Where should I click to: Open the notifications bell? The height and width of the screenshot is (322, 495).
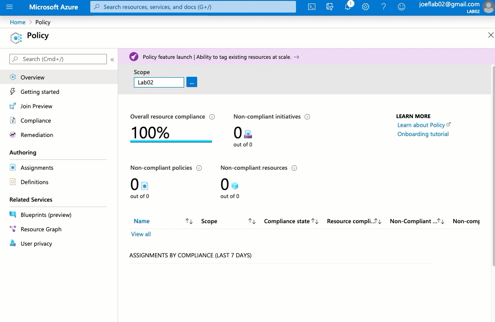coord(348,7)
